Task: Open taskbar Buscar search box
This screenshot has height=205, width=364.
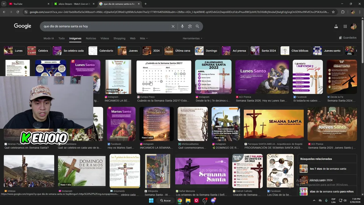Action: tap(166, 200)
